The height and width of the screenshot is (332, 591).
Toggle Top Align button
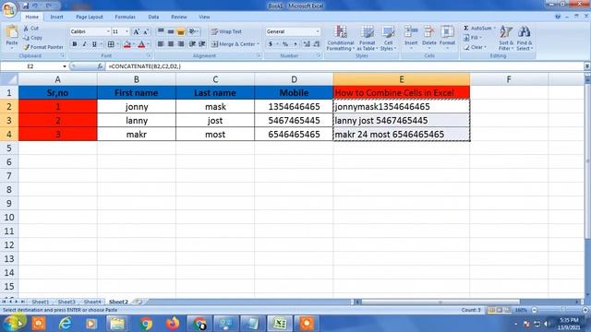tap(161, 31)
